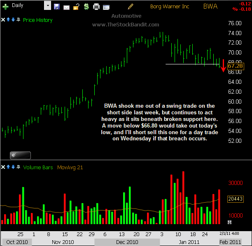Viewport: 252px width, 246px height.
Task: Click the padlock lock icon
Action: pos(76,7)
